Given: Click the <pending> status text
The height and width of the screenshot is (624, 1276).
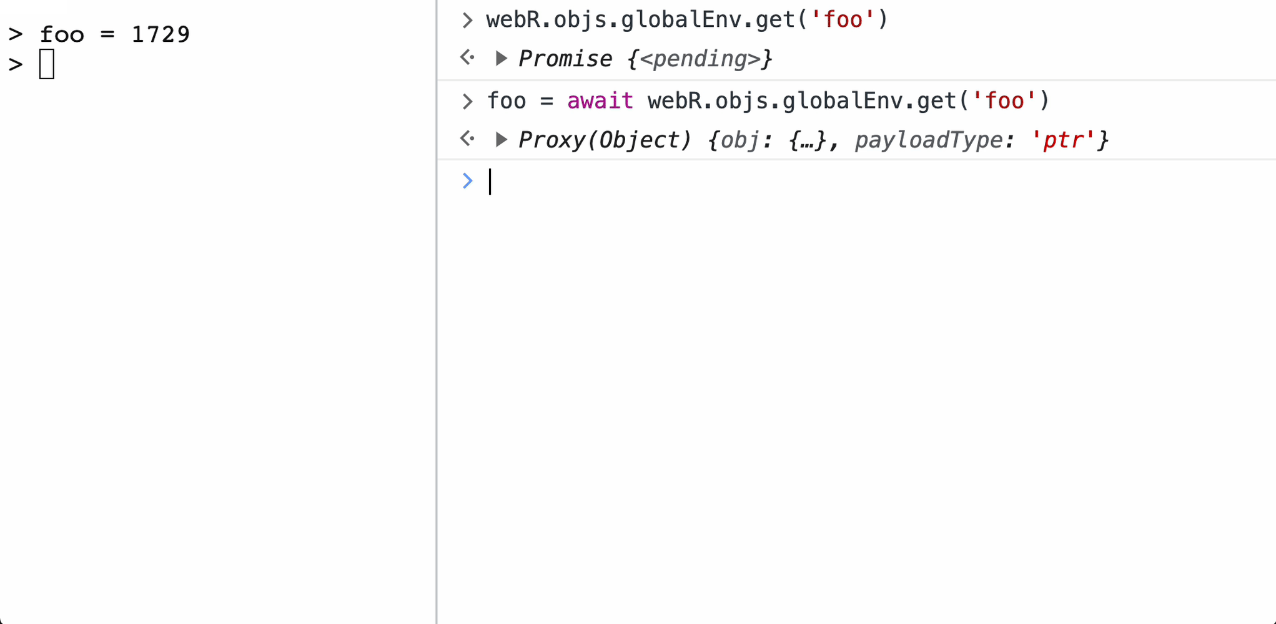Looking at the screenshot, I should [700, 59].
